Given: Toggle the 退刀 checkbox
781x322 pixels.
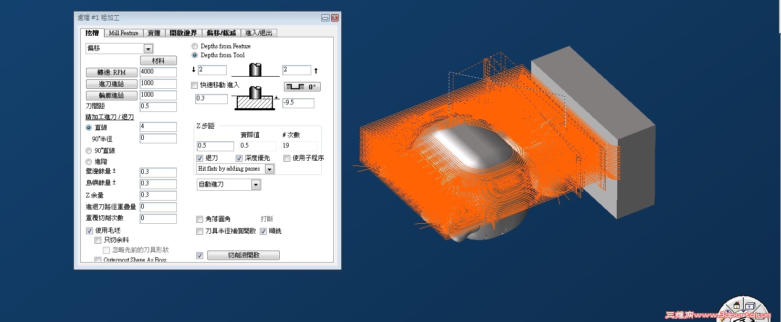Looking at the screenshot, I should (x=200, y=158).
